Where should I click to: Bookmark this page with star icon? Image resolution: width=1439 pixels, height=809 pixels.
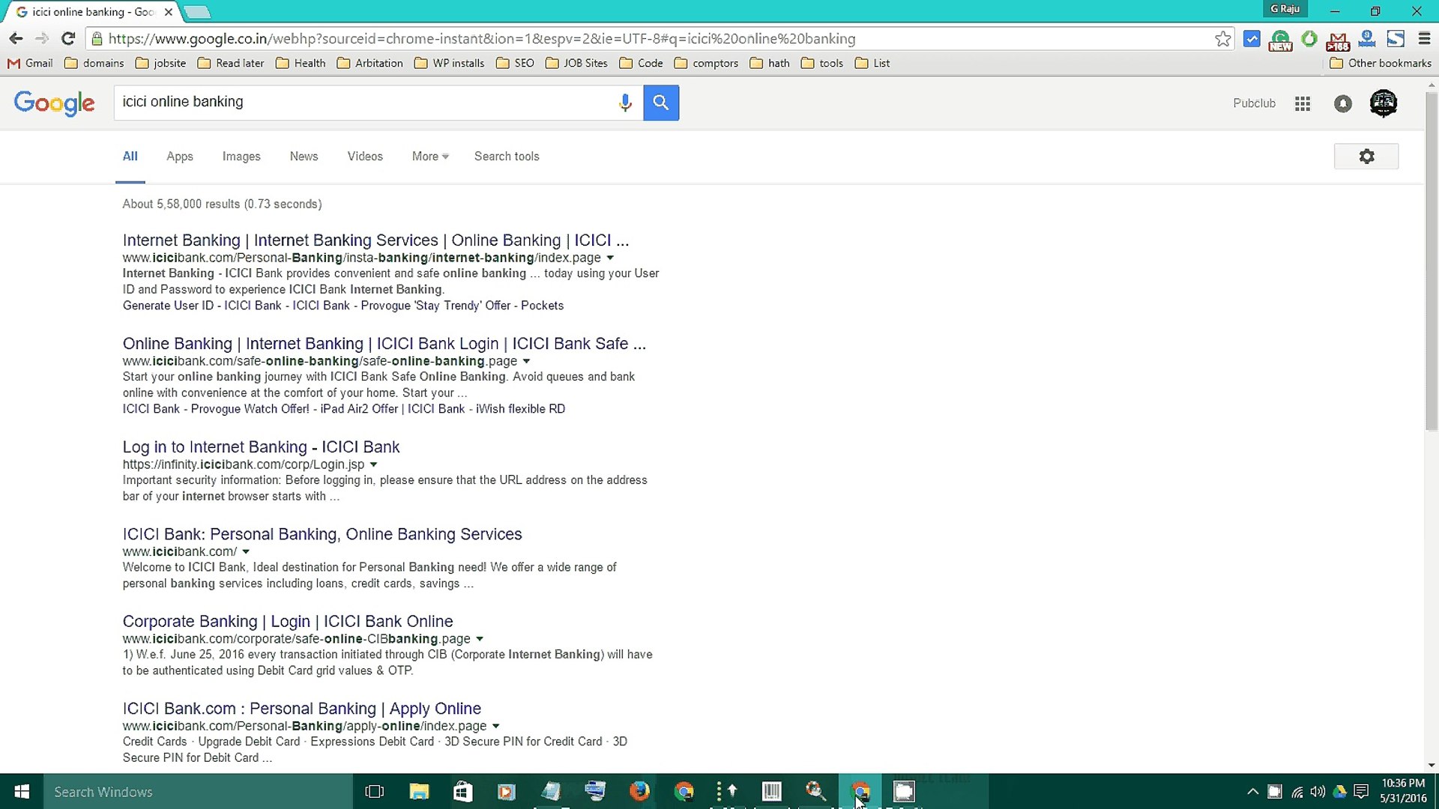pyautogui.click(x=1222, y=39)
